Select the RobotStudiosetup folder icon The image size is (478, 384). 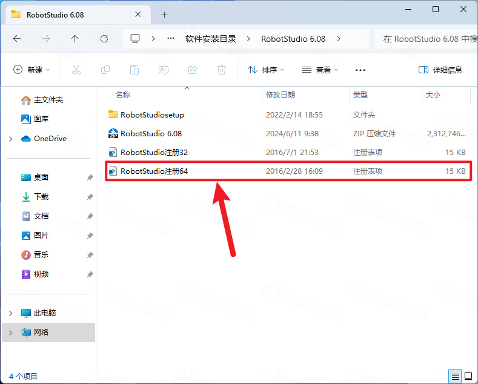(x=113, y=114)
